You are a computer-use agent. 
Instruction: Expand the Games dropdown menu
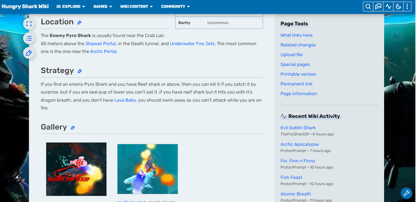point(102,7)
